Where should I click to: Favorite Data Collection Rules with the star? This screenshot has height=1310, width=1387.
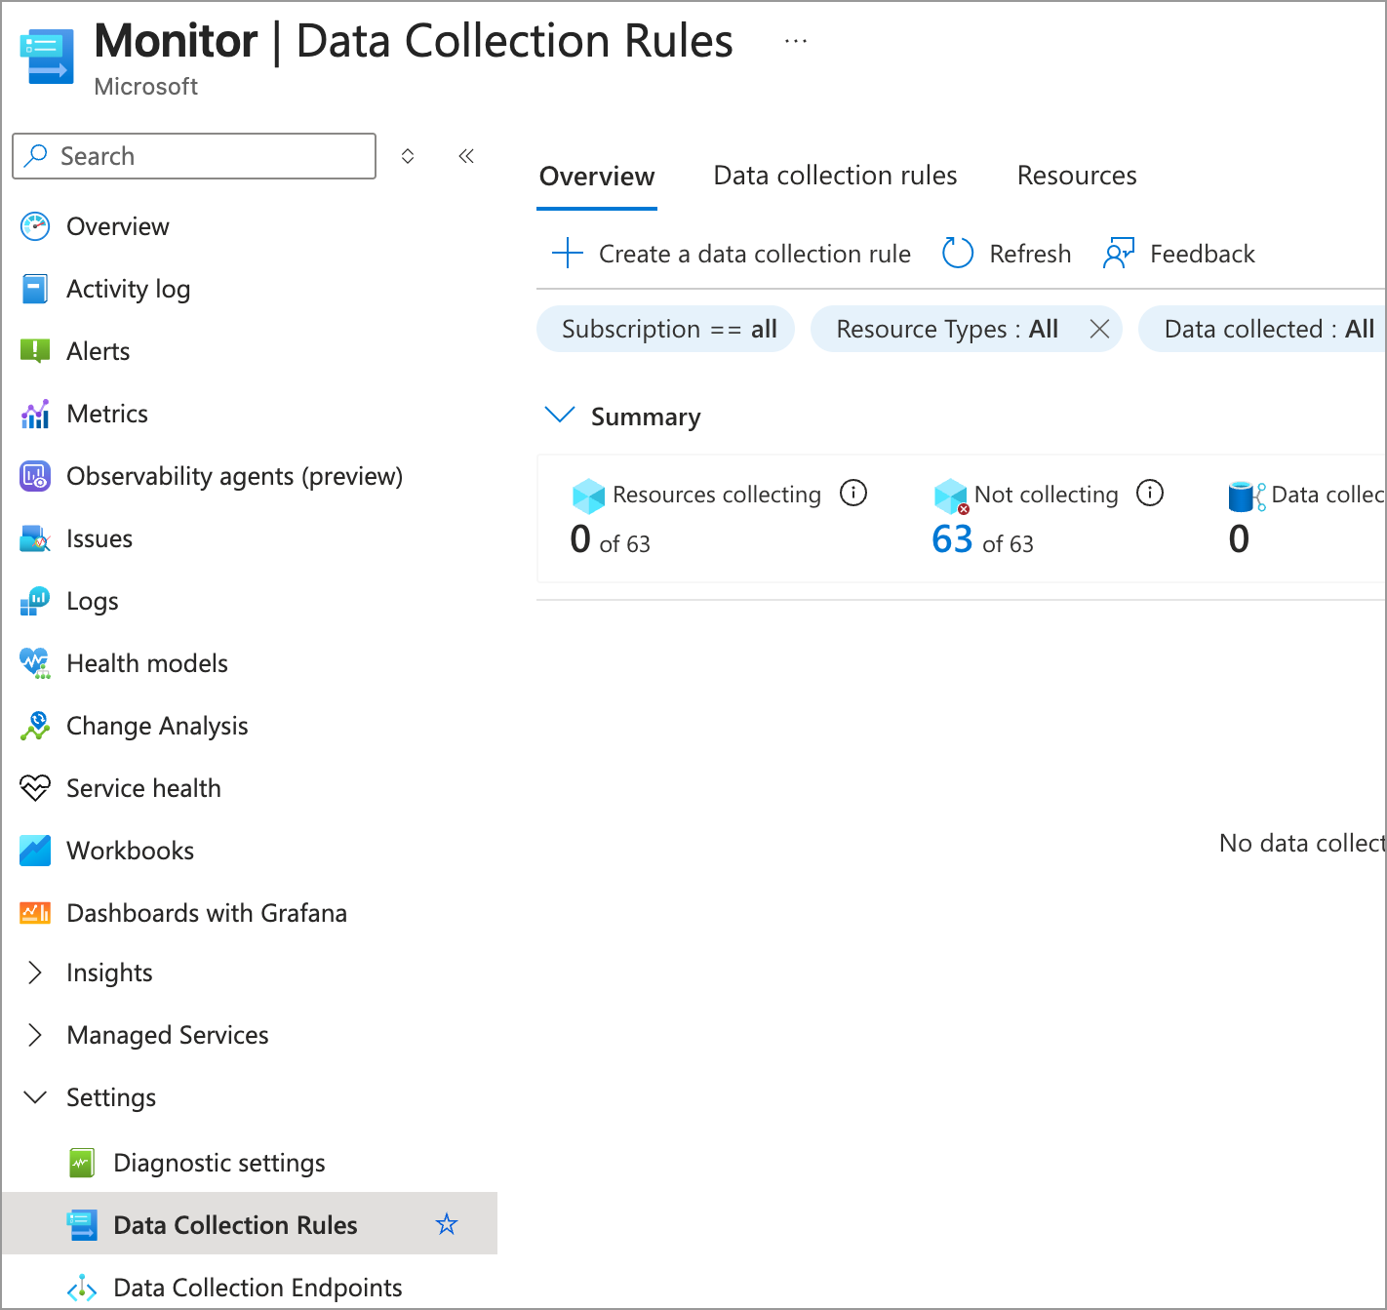pyautogui.click(x=447, y=1224)
